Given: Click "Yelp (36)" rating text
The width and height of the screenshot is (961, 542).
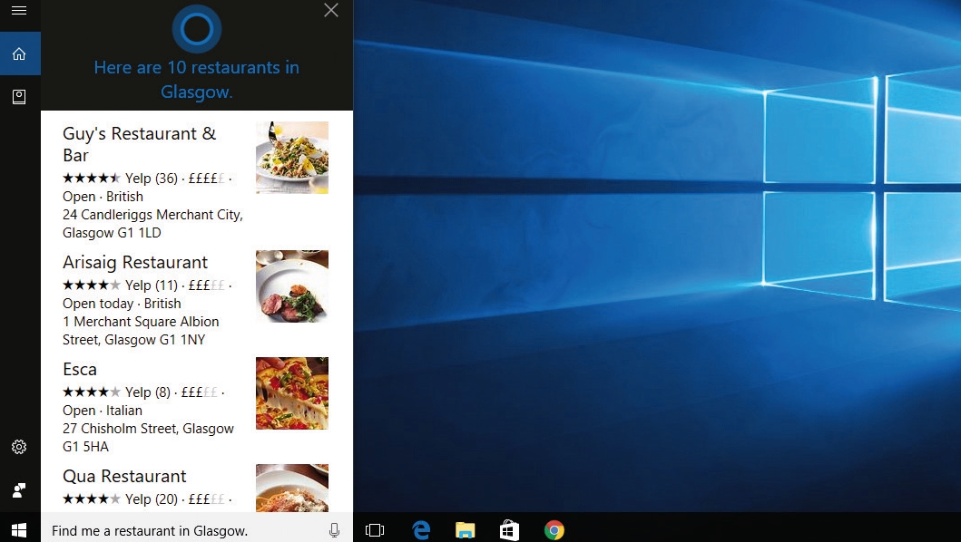Looking at the screenshot, I should 152,179.
